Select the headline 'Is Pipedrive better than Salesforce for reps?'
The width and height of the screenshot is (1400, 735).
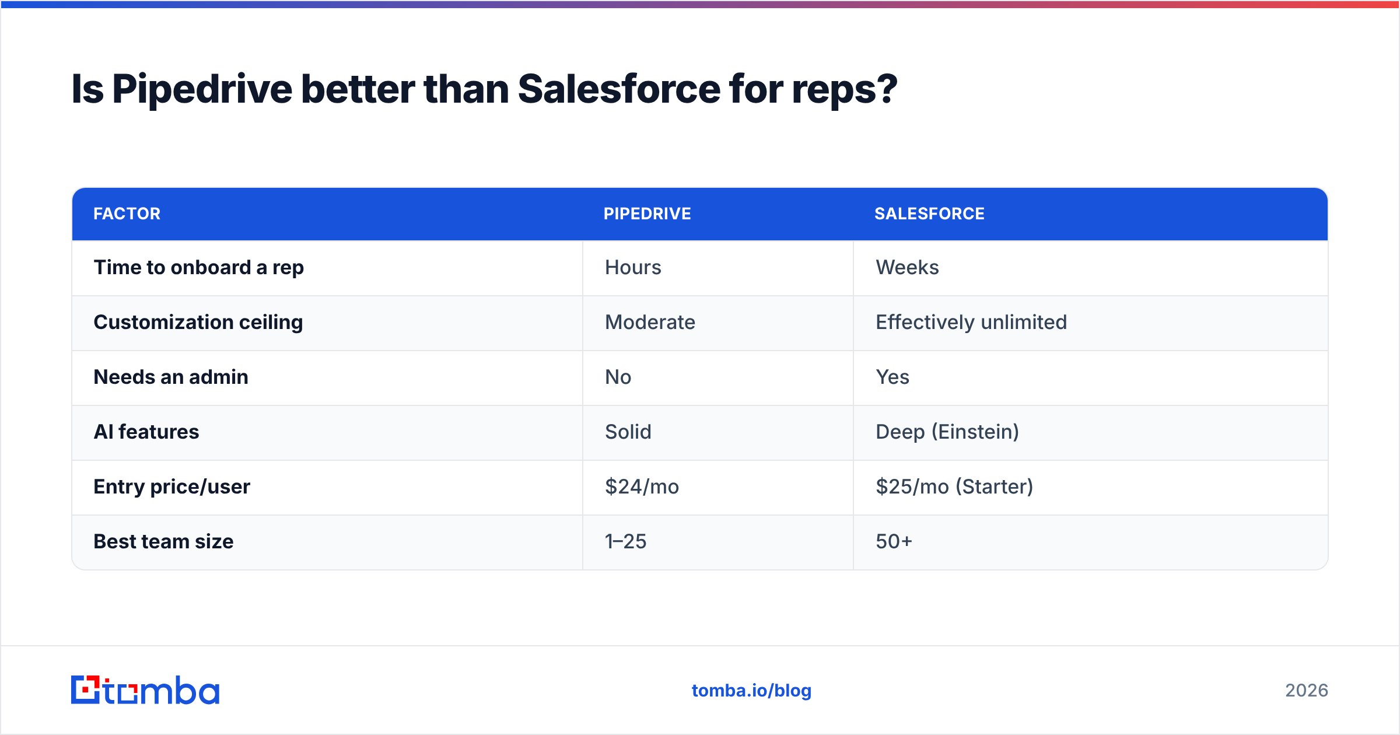tap(484, 89)
